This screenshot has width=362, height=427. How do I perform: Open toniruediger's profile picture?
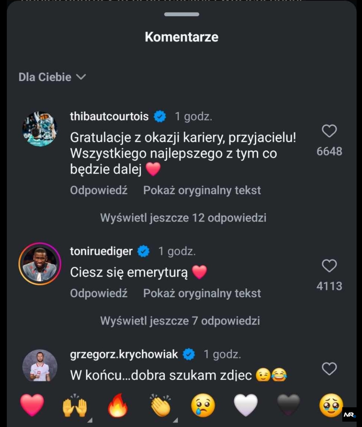[40, 264]
